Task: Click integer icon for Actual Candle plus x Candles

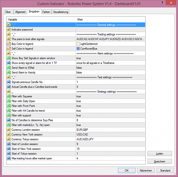Action: (9, 87)
